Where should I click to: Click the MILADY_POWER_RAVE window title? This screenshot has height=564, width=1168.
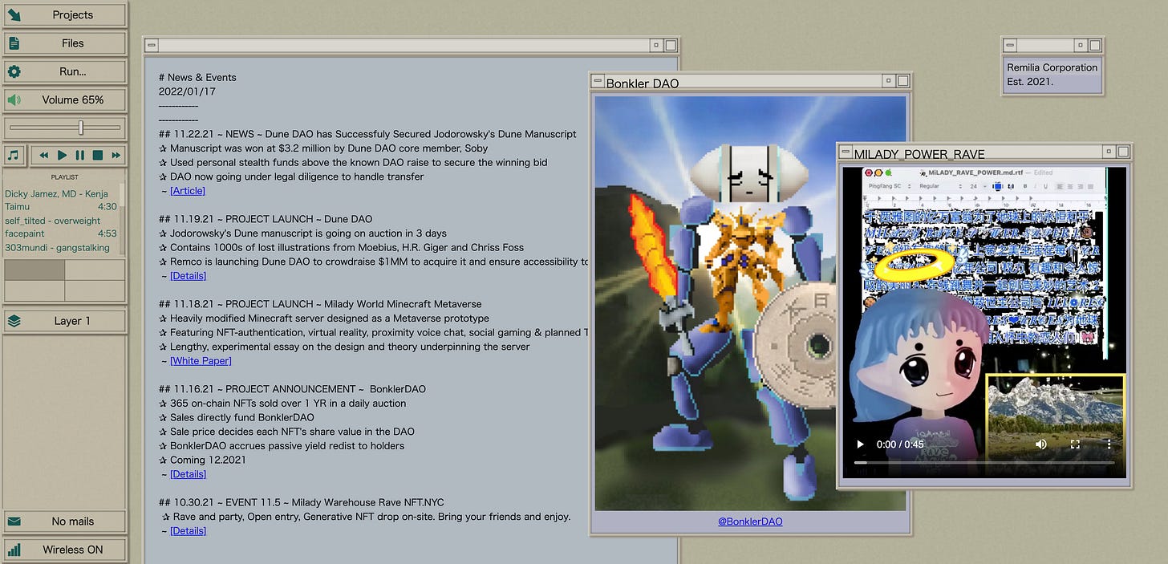919,154
